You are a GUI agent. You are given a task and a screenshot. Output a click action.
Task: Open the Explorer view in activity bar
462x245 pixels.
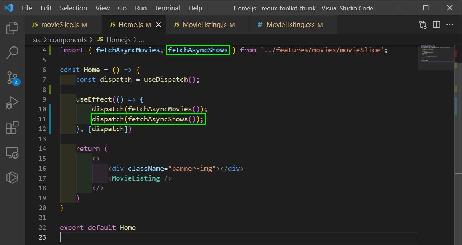12,28
